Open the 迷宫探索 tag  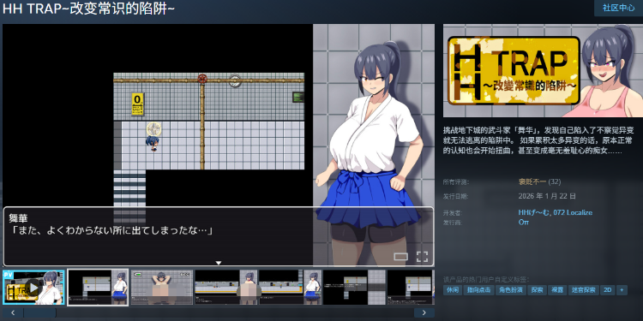[x=584, y=290]
